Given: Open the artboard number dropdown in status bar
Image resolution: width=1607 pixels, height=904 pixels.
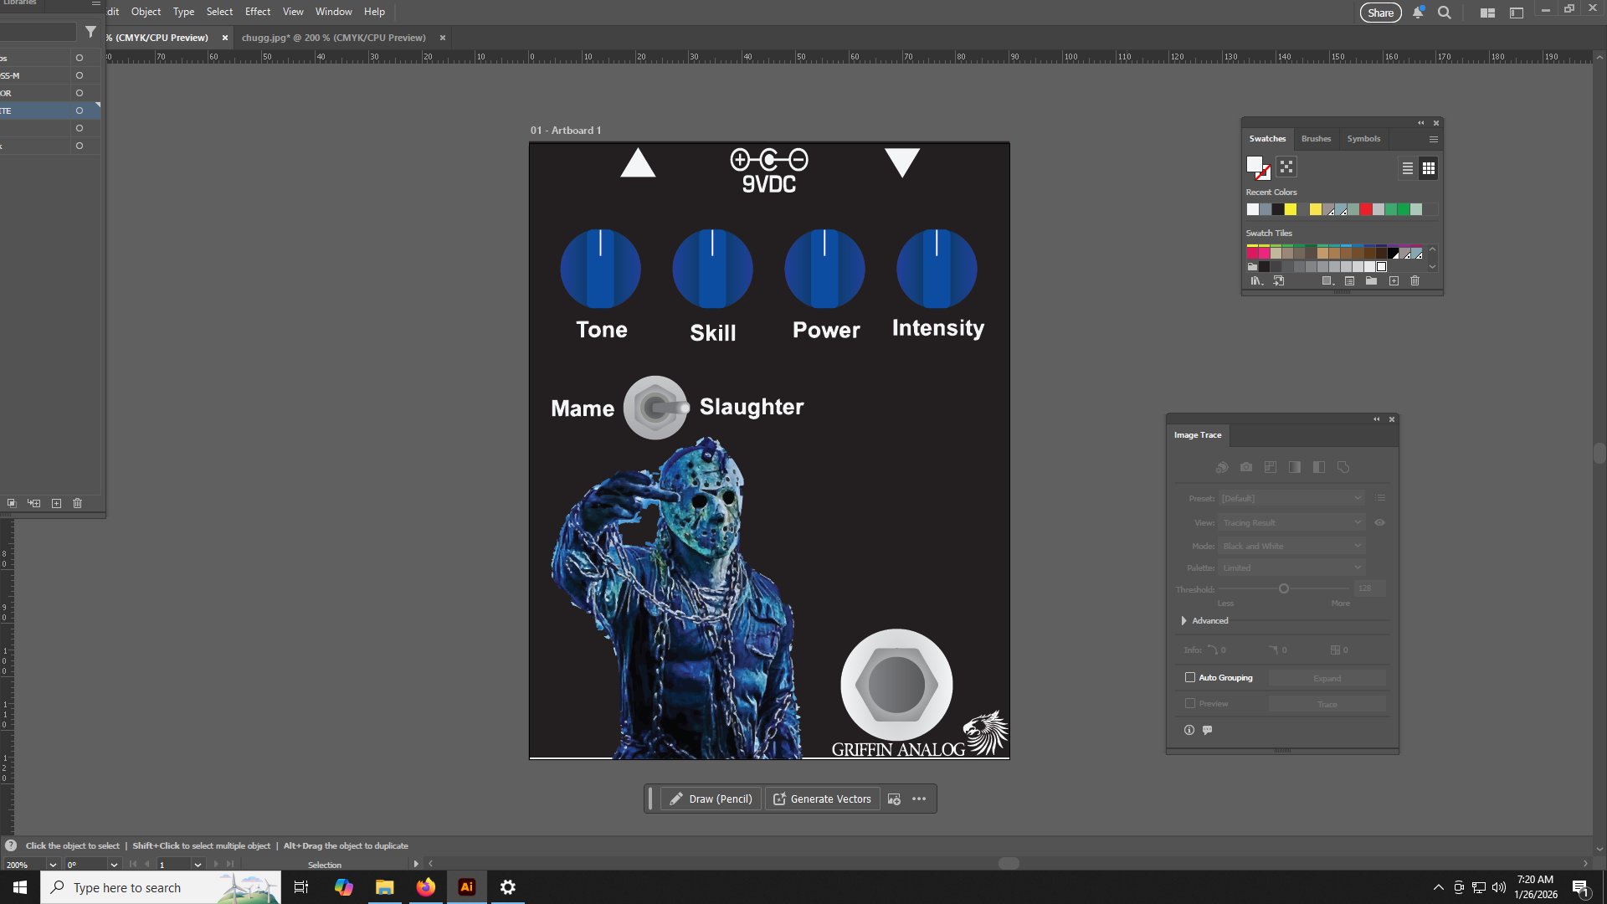Looking at the screenshot, I should point(198,865).
